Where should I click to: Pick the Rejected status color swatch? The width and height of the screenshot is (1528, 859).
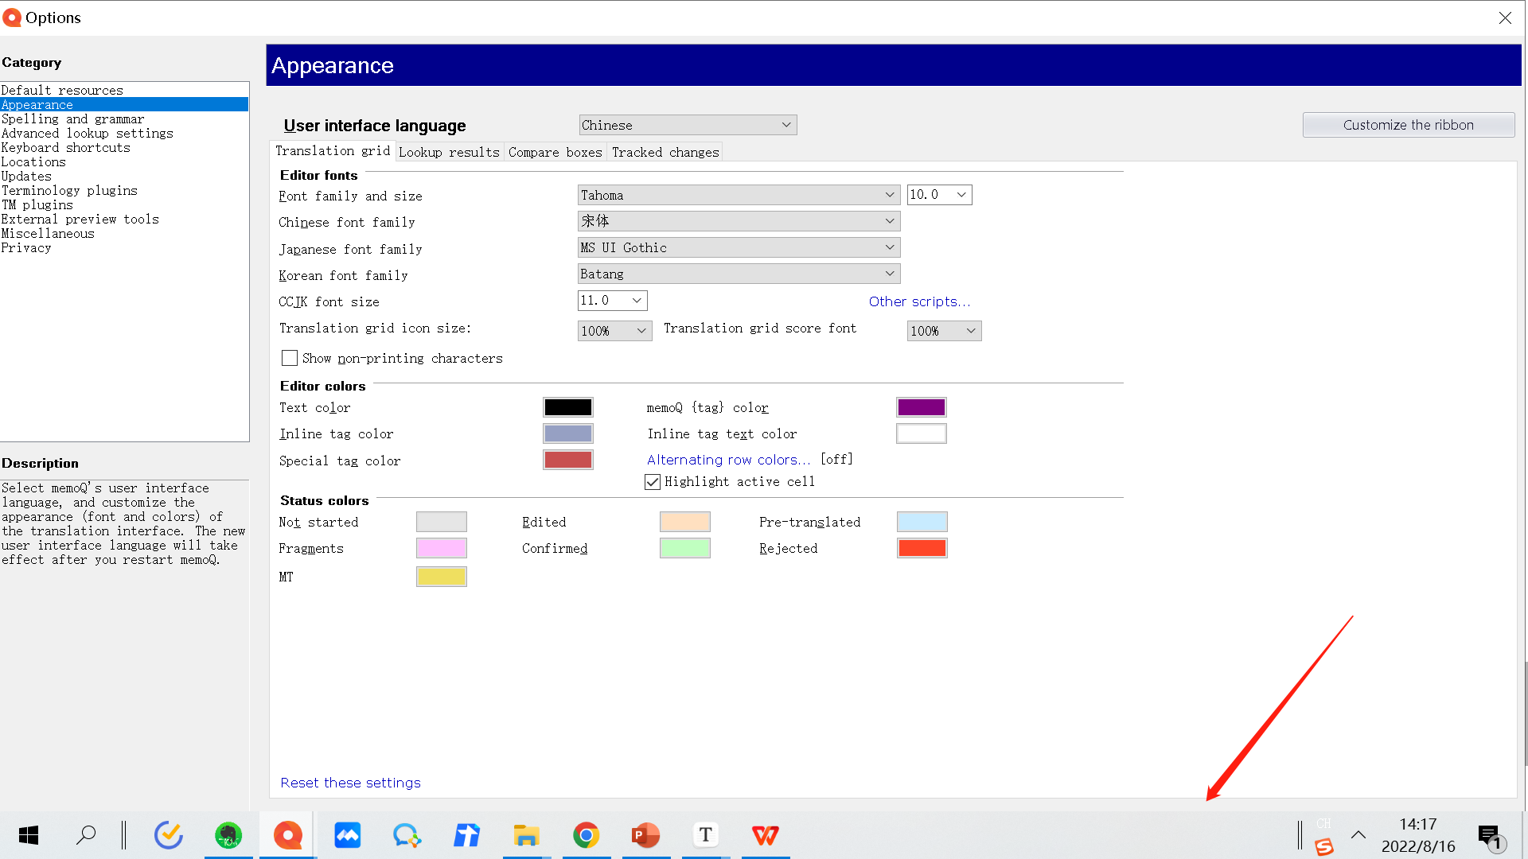click(x=922, y=548)
